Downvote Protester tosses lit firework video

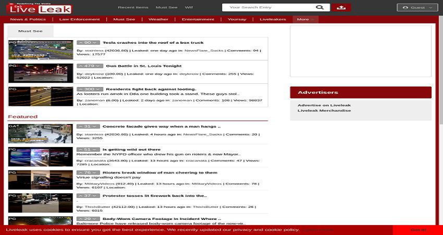95,196
